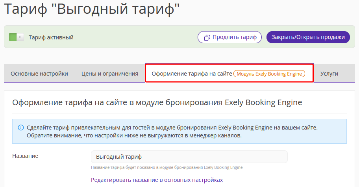Viewport: 359px width, 187px height.
Task: Click the 'Модуль Exely Booking Engine' badge
Action: [269, 74]
